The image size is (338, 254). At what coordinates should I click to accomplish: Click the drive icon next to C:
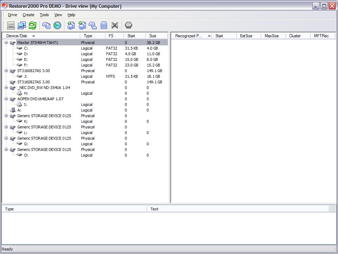pyautogui.click(x=19, y=48)
